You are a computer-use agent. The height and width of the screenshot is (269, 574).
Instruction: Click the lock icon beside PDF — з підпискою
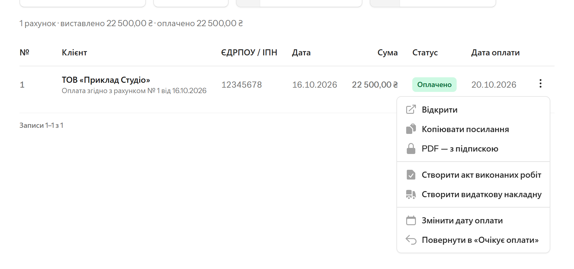411,148
